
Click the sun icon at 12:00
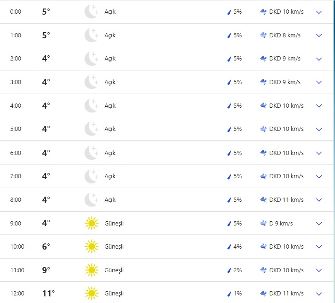91,294
